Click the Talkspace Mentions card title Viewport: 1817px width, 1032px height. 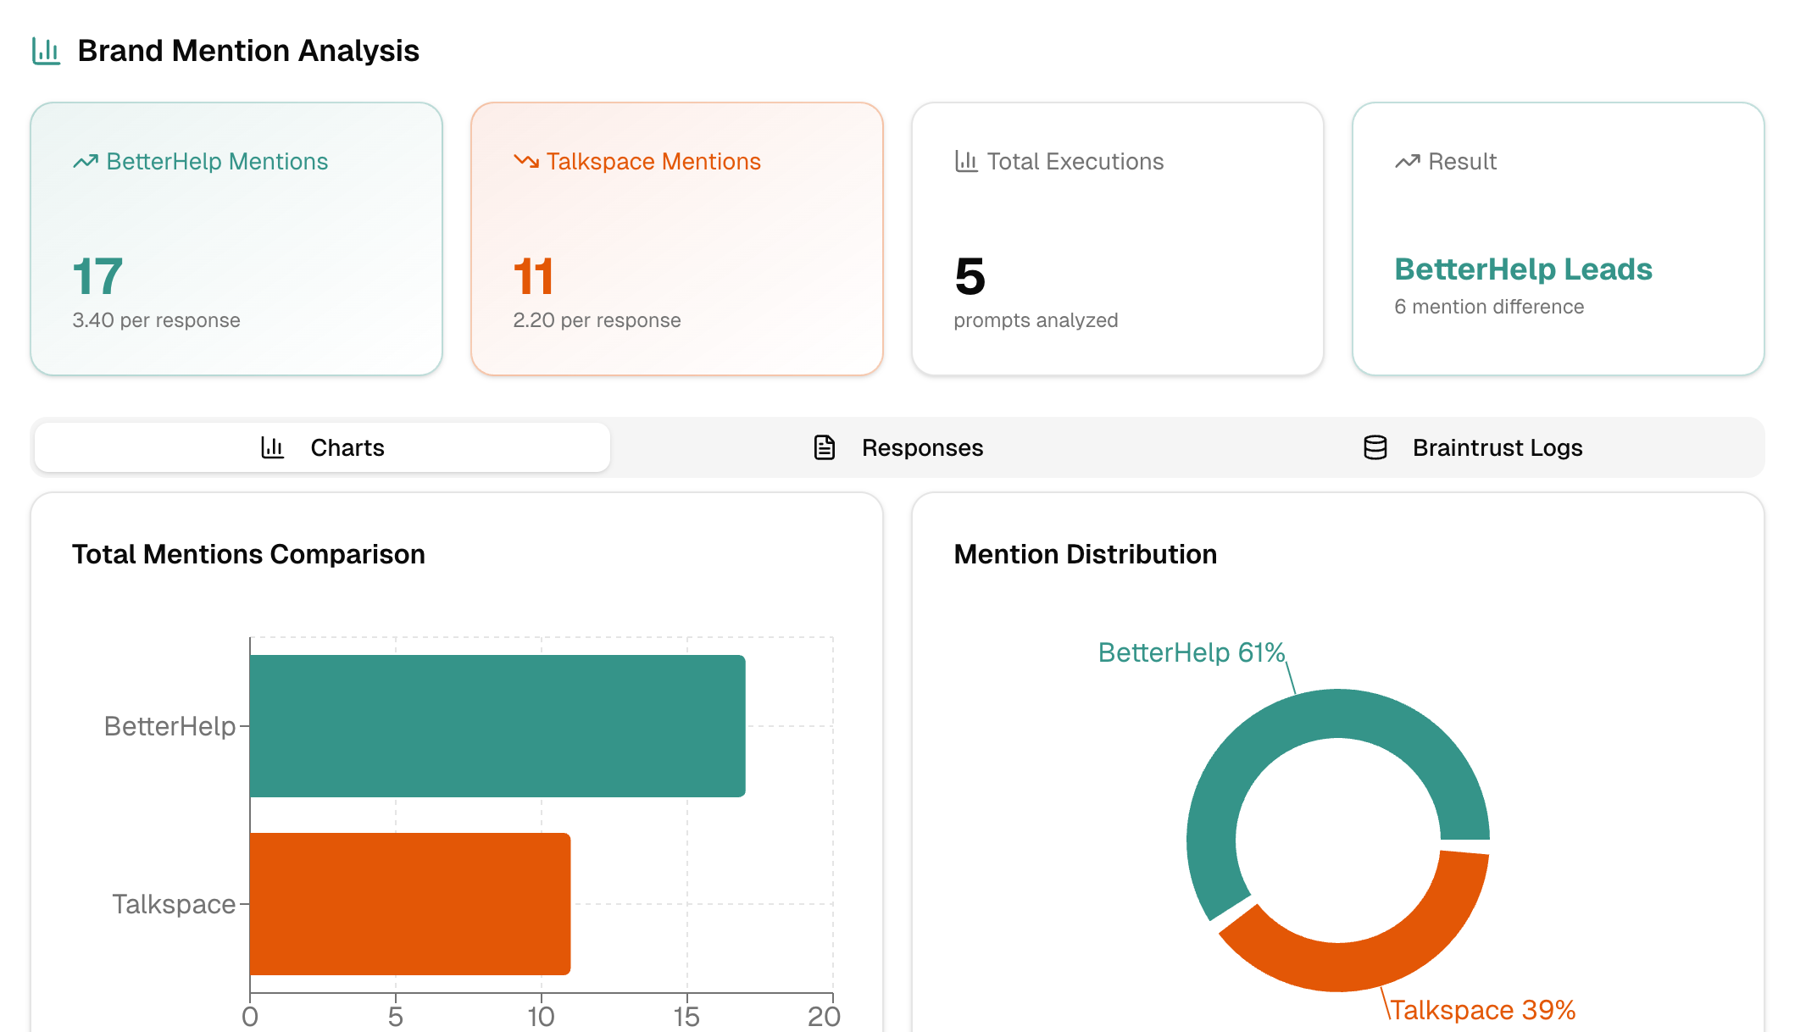(653, 161)
